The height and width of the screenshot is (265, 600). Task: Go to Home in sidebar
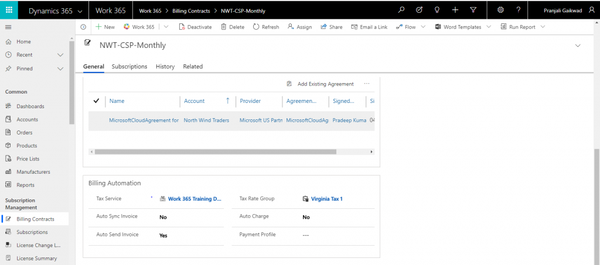pos(23,42)
